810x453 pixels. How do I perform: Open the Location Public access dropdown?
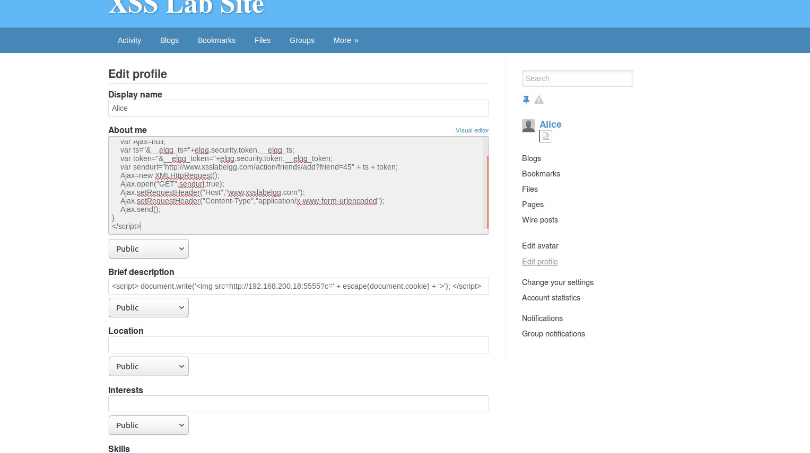(x=149, y=367)
